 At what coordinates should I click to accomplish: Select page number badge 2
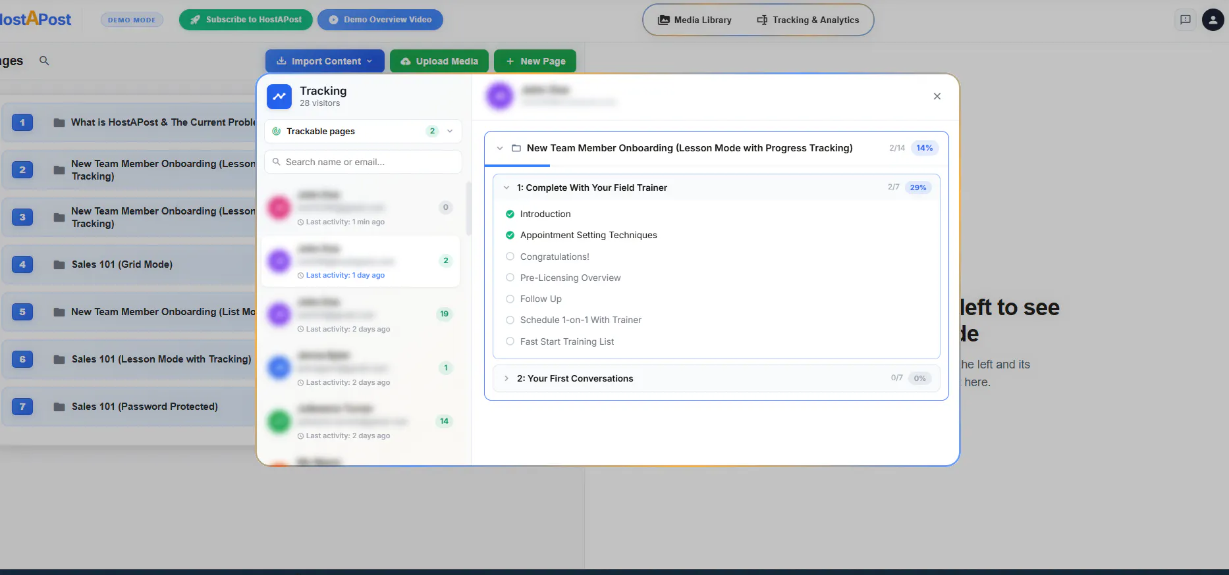point(22,170)
